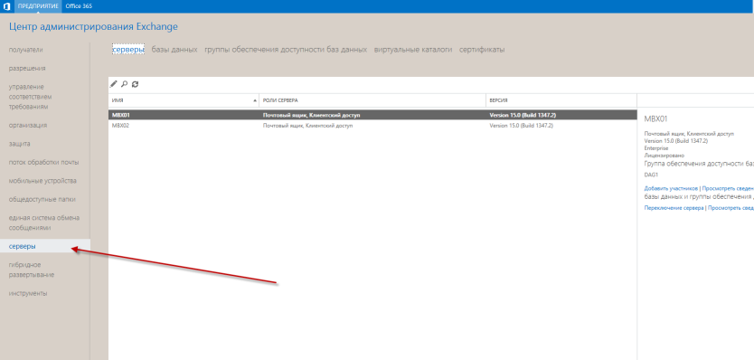Open гибридное развертывание in the sidebar
Image resolution: width=754 pixels, height=360 pixels.
tap(32, 270)
